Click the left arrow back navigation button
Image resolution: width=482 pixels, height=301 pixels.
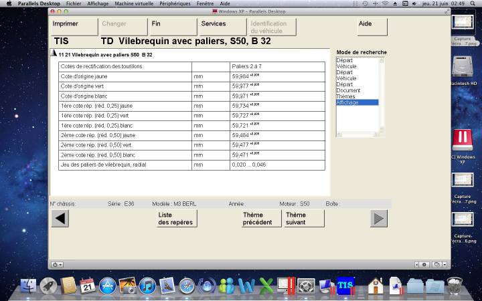pyautogui.click(x=60, y=219)
